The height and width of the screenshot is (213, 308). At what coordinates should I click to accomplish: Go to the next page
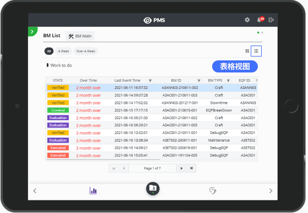point(181,169)
